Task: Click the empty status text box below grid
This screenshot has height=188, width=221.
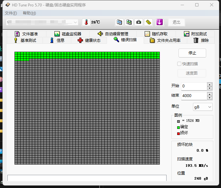Action: [x=87, y=178]
